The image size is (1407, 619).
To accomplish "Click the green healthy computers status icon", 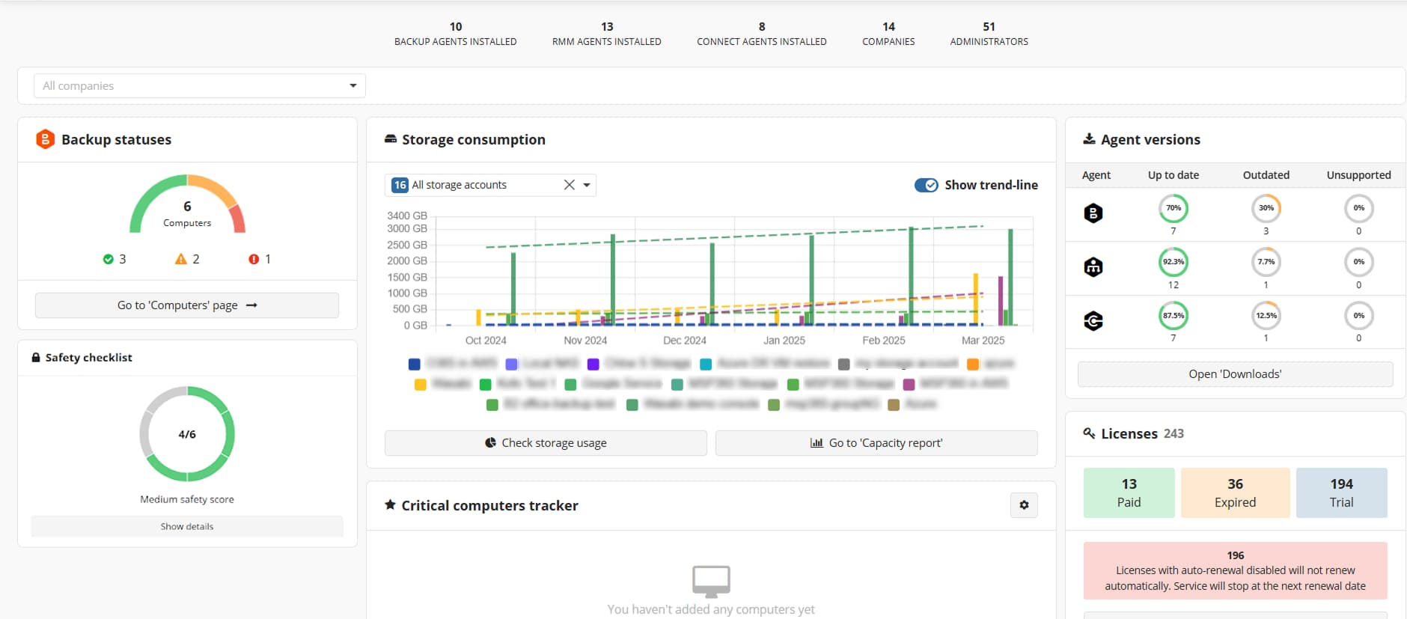I will 109,259.
